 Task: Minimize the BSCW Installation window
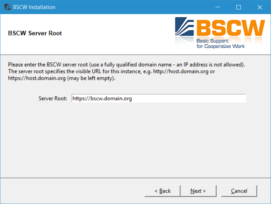click(x=218, y=7)
